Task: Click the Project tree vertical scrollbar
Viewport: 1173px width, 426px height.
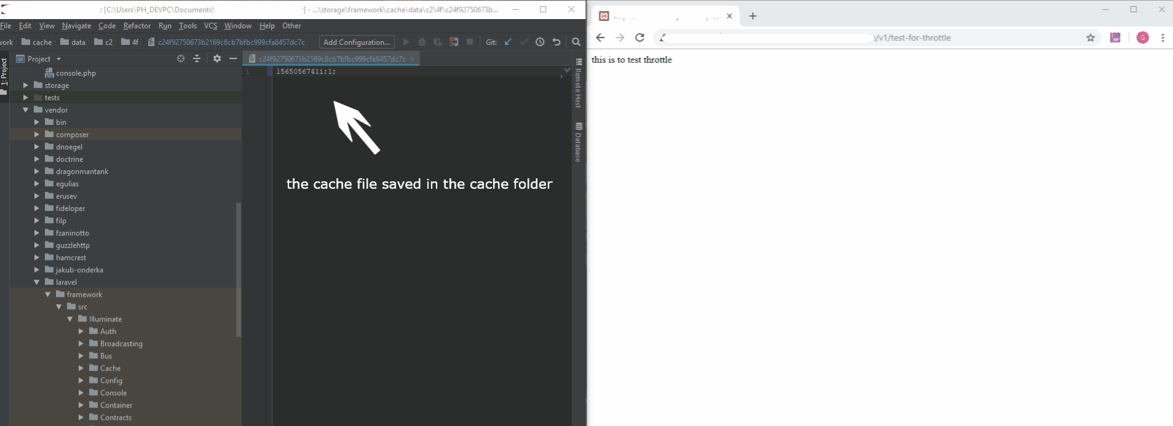Action: 239,269
